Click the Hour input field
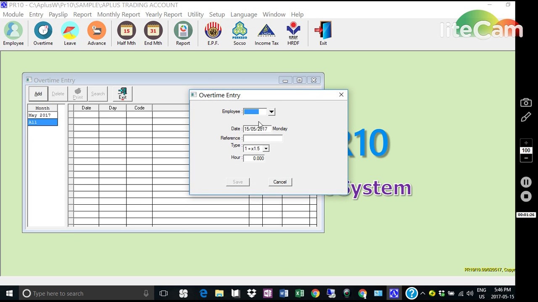 point(254,158)
